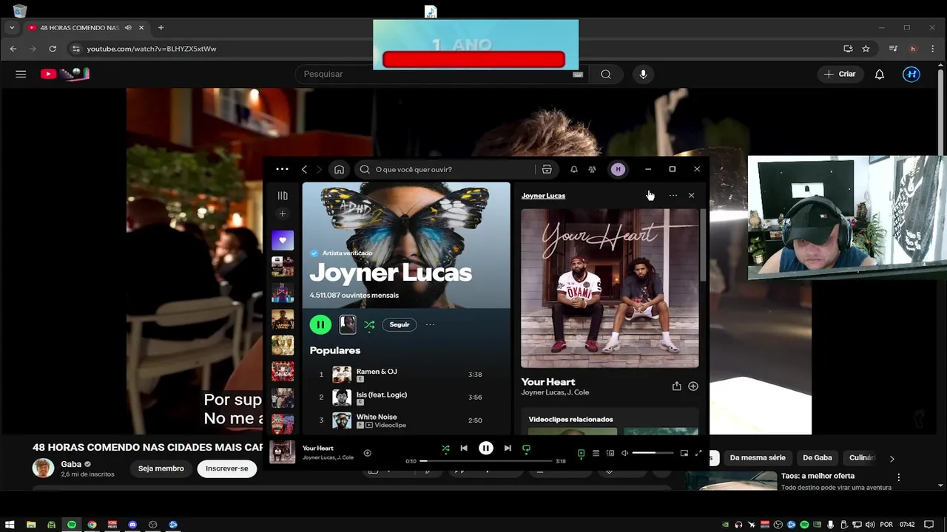Skip to next track
This screenshot has height=532, width=947.
click(x=508, y=449)
